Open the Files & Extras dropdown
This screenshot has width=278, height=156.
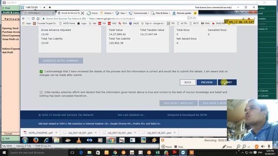point(161,13)
